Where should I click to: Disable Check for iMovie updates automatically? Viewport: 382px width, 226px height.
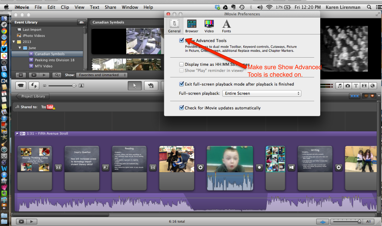point(182,108)
